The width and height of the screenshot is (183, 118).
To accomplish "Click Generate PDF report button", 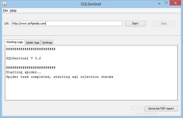I will (161, 108).
